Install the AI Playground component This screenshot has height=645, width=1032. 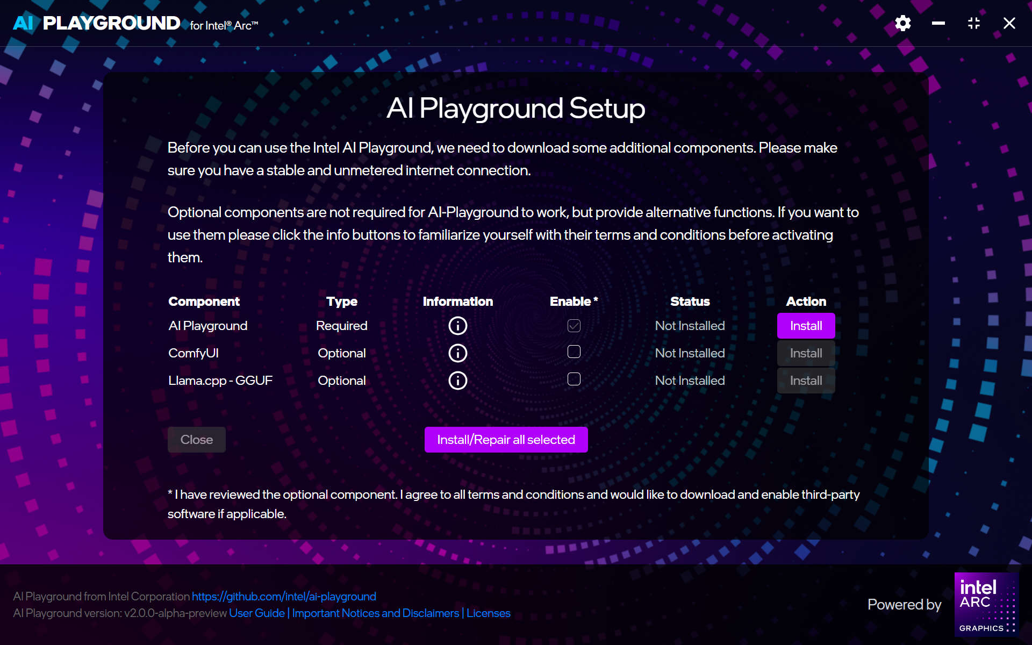pyautogui.click(x=806, y=326)
